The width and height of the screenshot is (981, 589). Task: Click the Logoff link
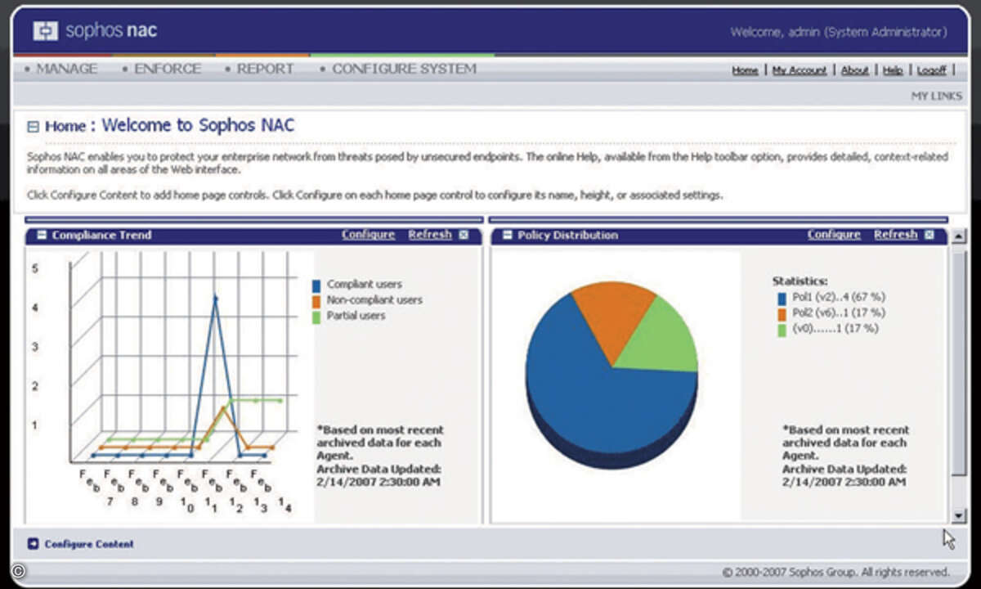(931, 70)
